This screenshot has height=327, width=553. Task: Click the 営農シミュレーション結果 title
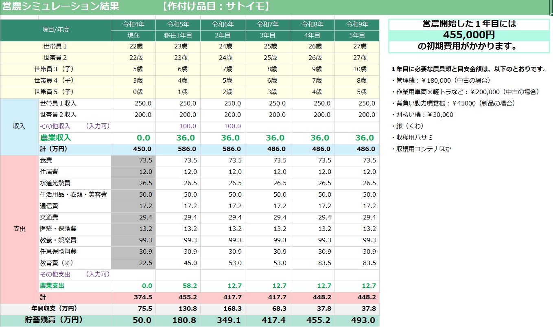tap(61, 7)
